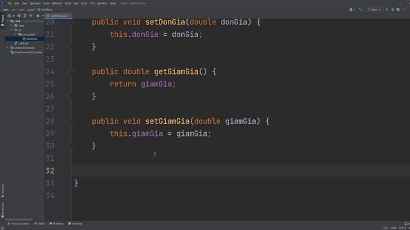Collapse the src folder node
This screenshot has height=230, width=410.
[12, 30]
